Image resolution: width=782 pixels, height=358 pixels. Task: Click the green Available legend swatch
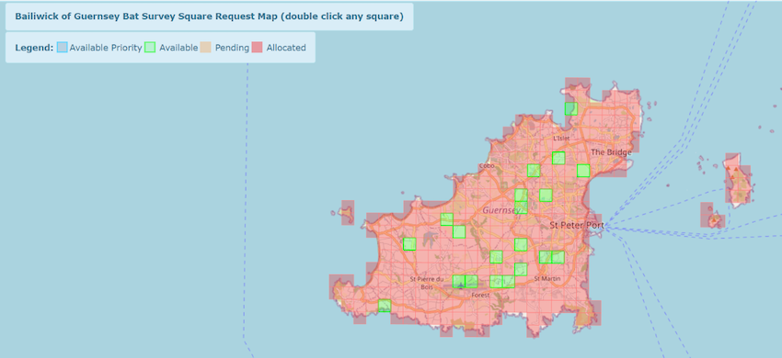tap(150, 48)
